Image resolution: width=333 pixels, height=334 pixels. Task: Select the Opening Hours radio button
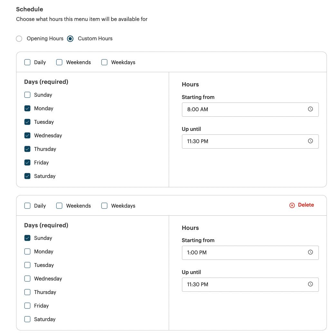click(x=19, y=38)
